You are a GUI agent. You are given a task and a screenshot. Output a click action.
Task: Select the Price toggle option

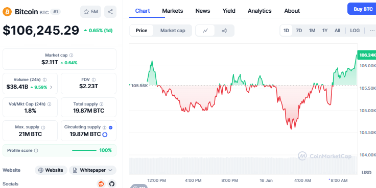[142, 31]
